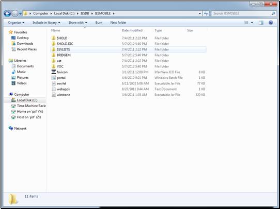
Task: Create a New folder
Action: pyautogui.click(x=118, y=23)
